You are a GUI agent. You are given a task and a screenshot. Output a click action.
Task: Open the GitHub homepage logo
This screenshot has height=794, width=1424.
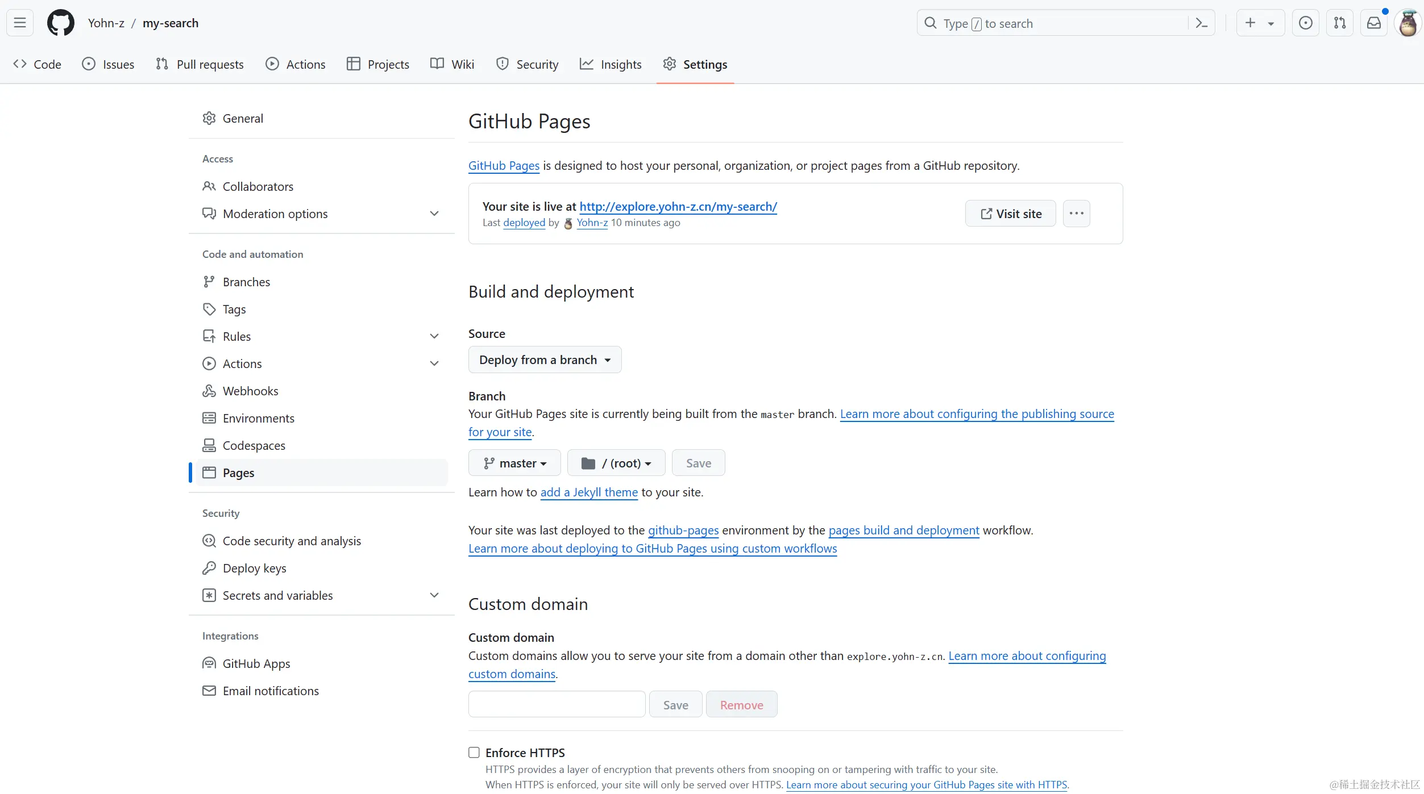(x=60, y=23)
